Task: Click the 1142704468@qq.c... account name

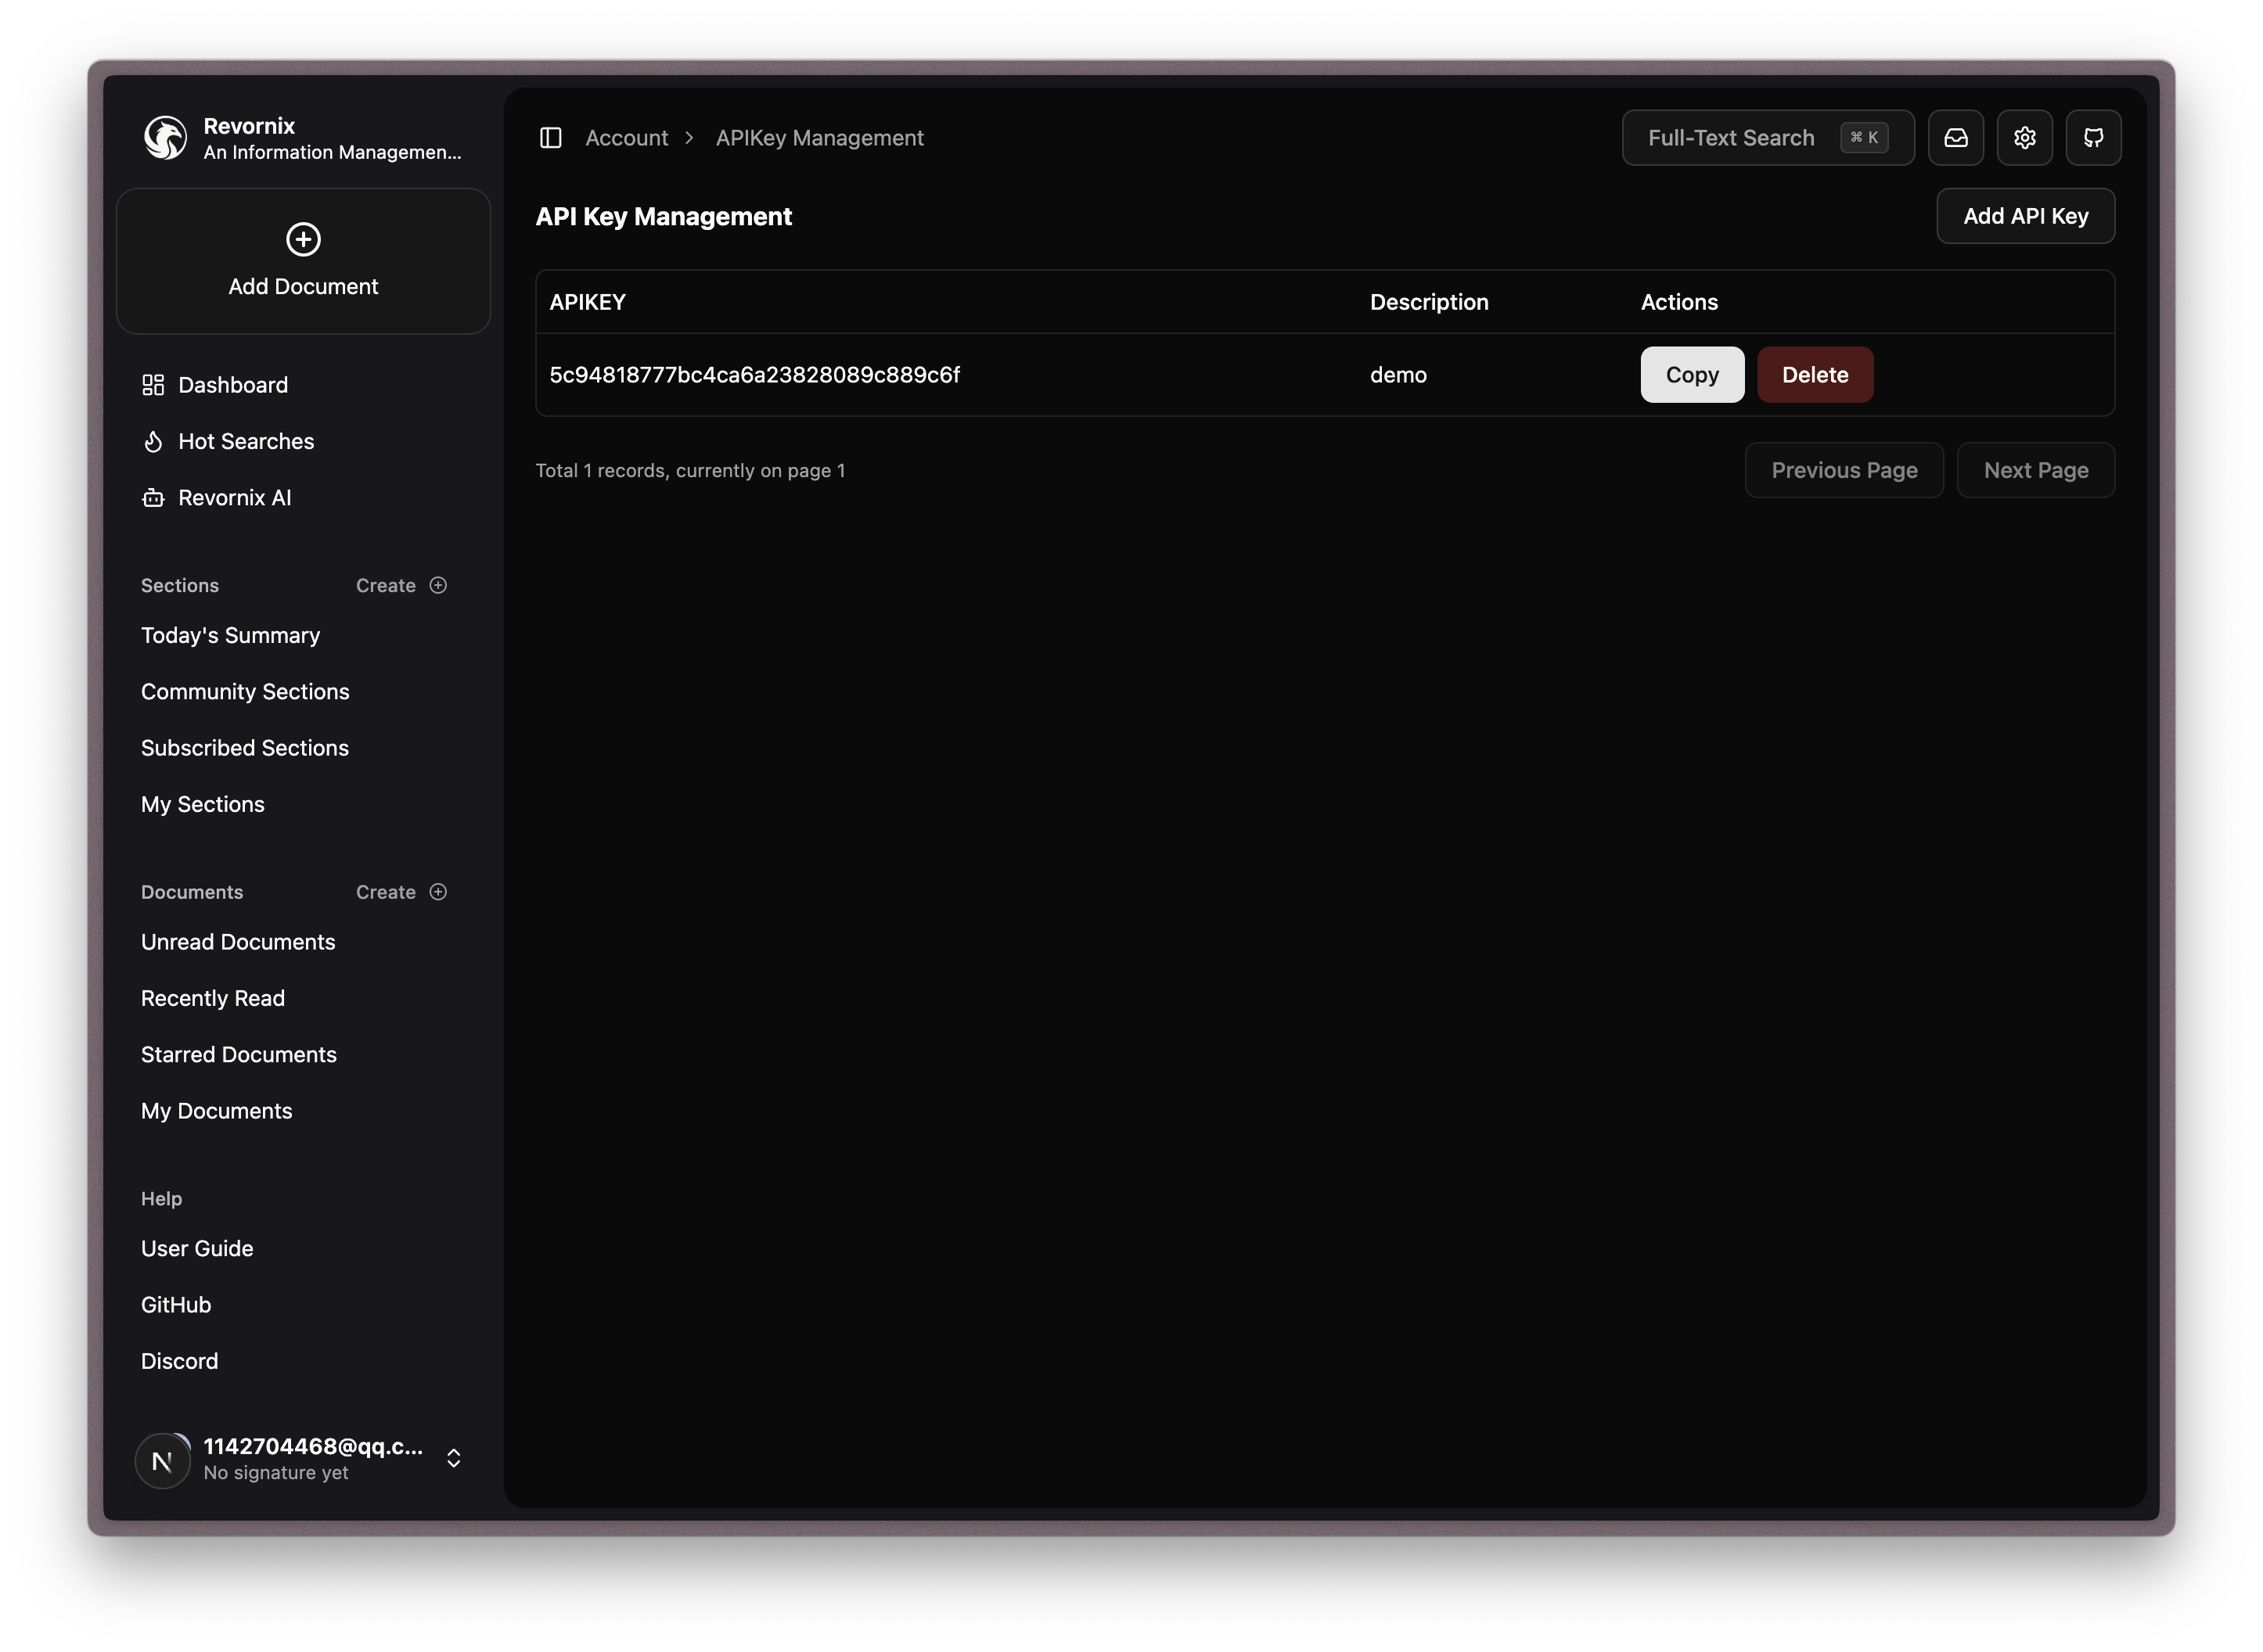Action: click(x=313, y=1446)
